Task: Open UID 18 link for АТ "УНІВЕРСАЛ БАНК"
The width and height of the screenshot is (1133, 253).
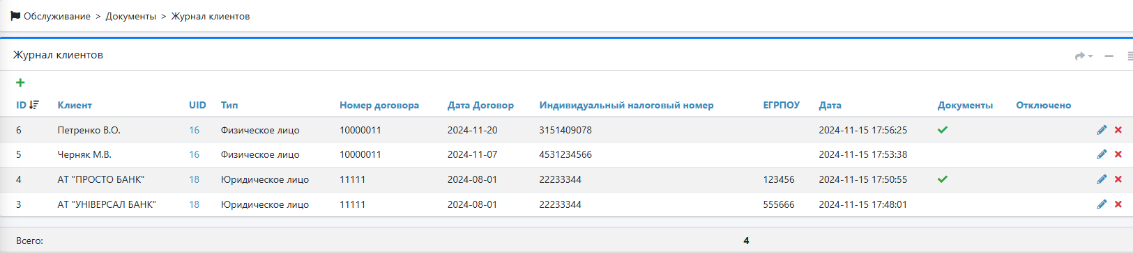Action: coord(194,204)
